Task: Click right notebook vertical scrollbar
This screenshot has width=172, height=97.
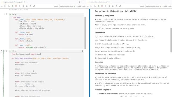Action: click(x=171, y=40)
